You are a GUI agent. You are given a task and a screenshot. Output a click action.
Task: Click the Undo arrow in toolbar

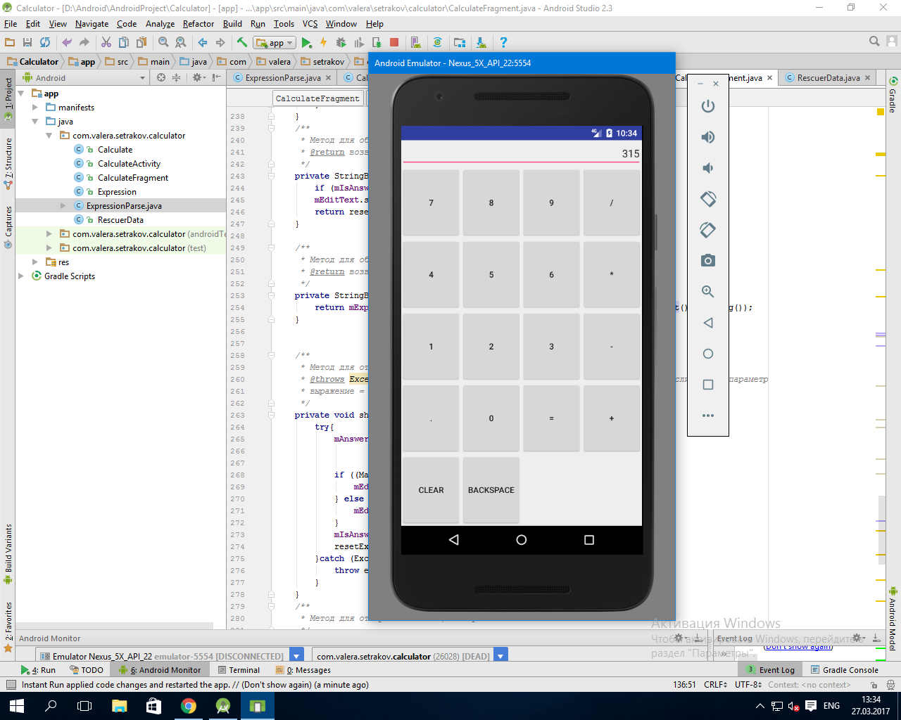click(67, 43)
